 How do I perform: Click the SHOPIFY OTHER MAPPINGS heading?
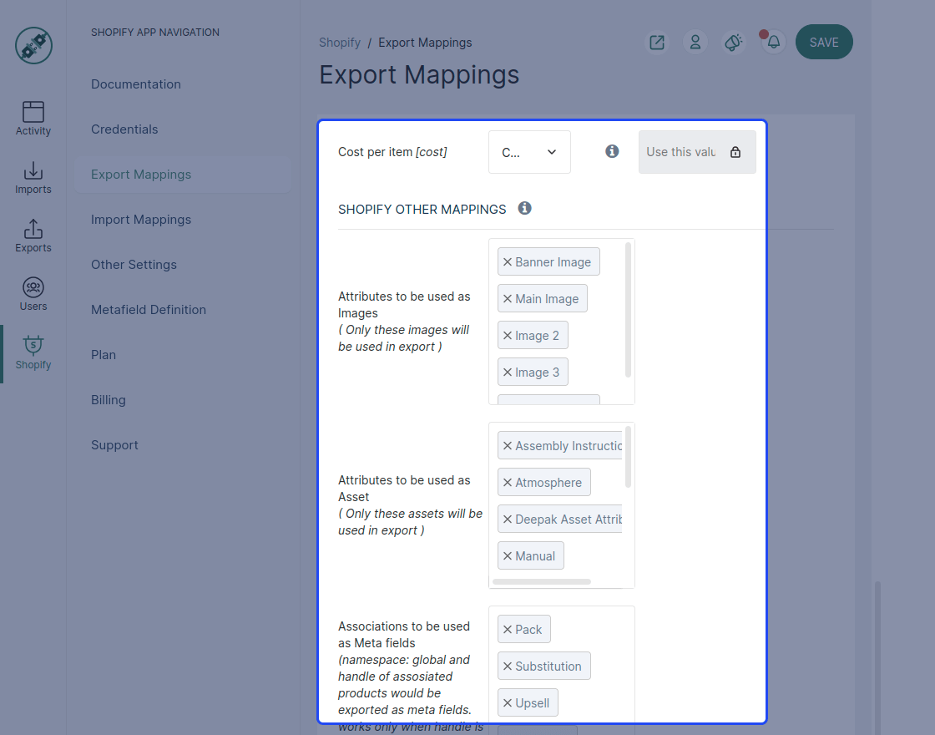(x=422, y=210)
